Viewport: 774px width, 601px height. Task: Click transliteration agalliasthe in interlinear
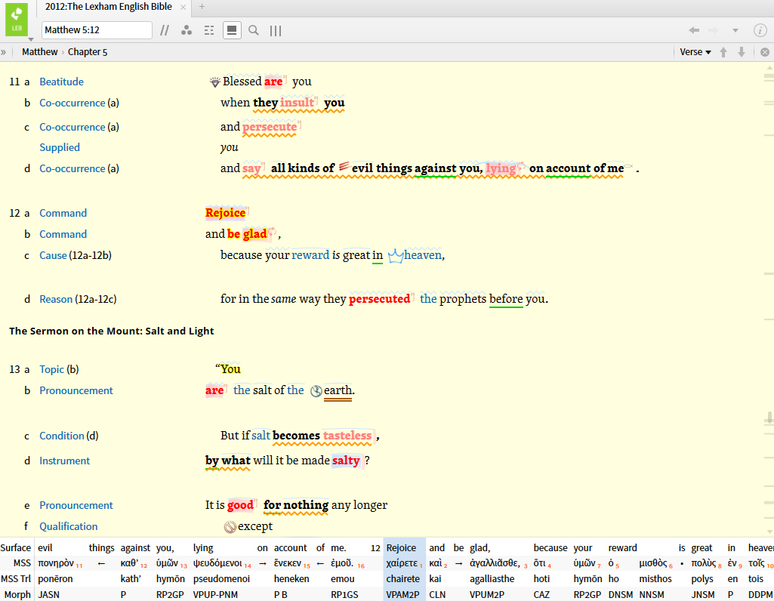coord(492,579)
